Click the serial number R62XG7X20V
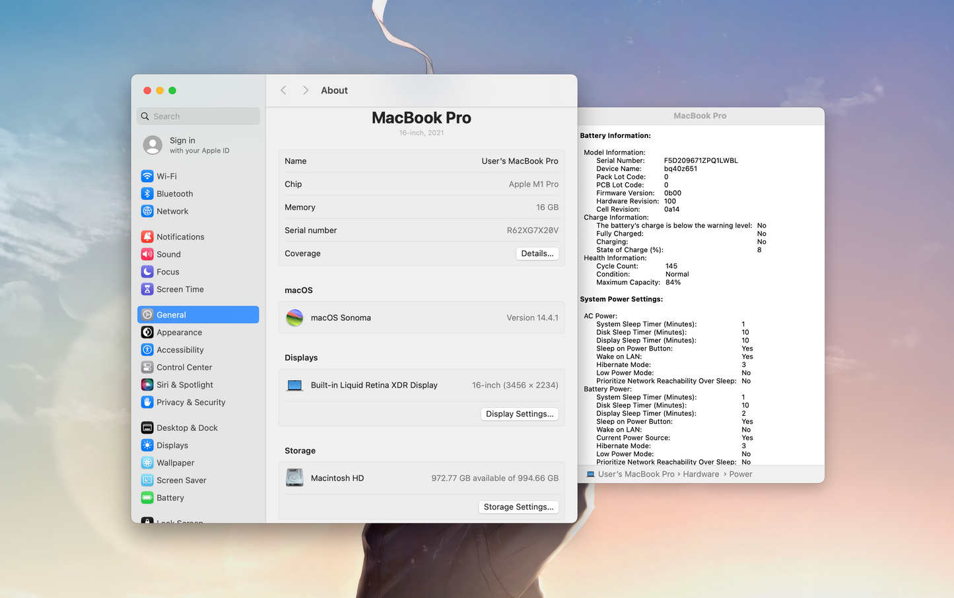This screenshot has height=598, width=954. (533, 230)
